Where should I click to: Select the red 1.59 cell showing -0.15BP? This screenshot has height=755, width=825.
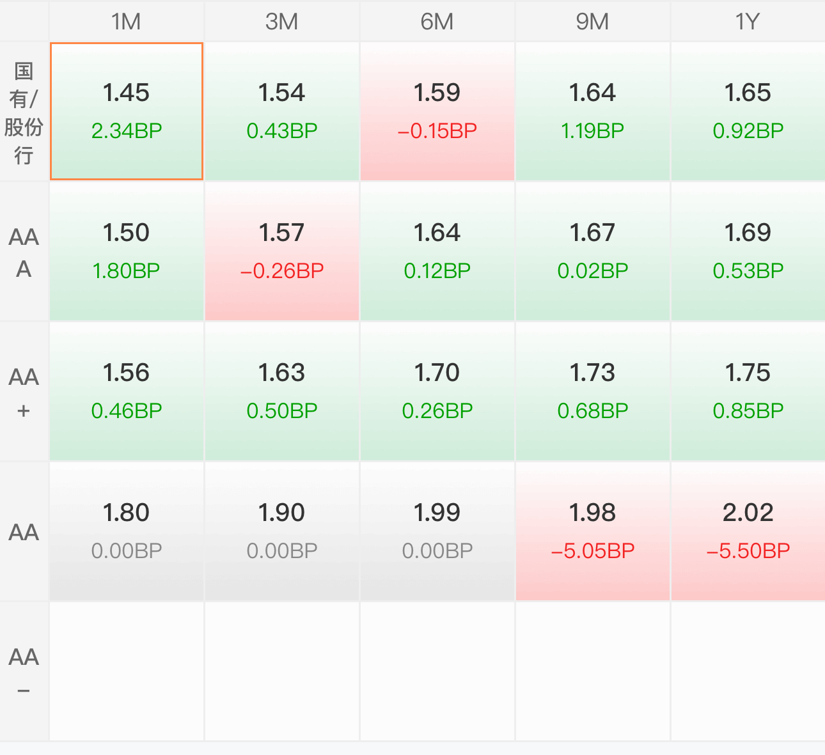pyautogui.click(x=437, y=111)
